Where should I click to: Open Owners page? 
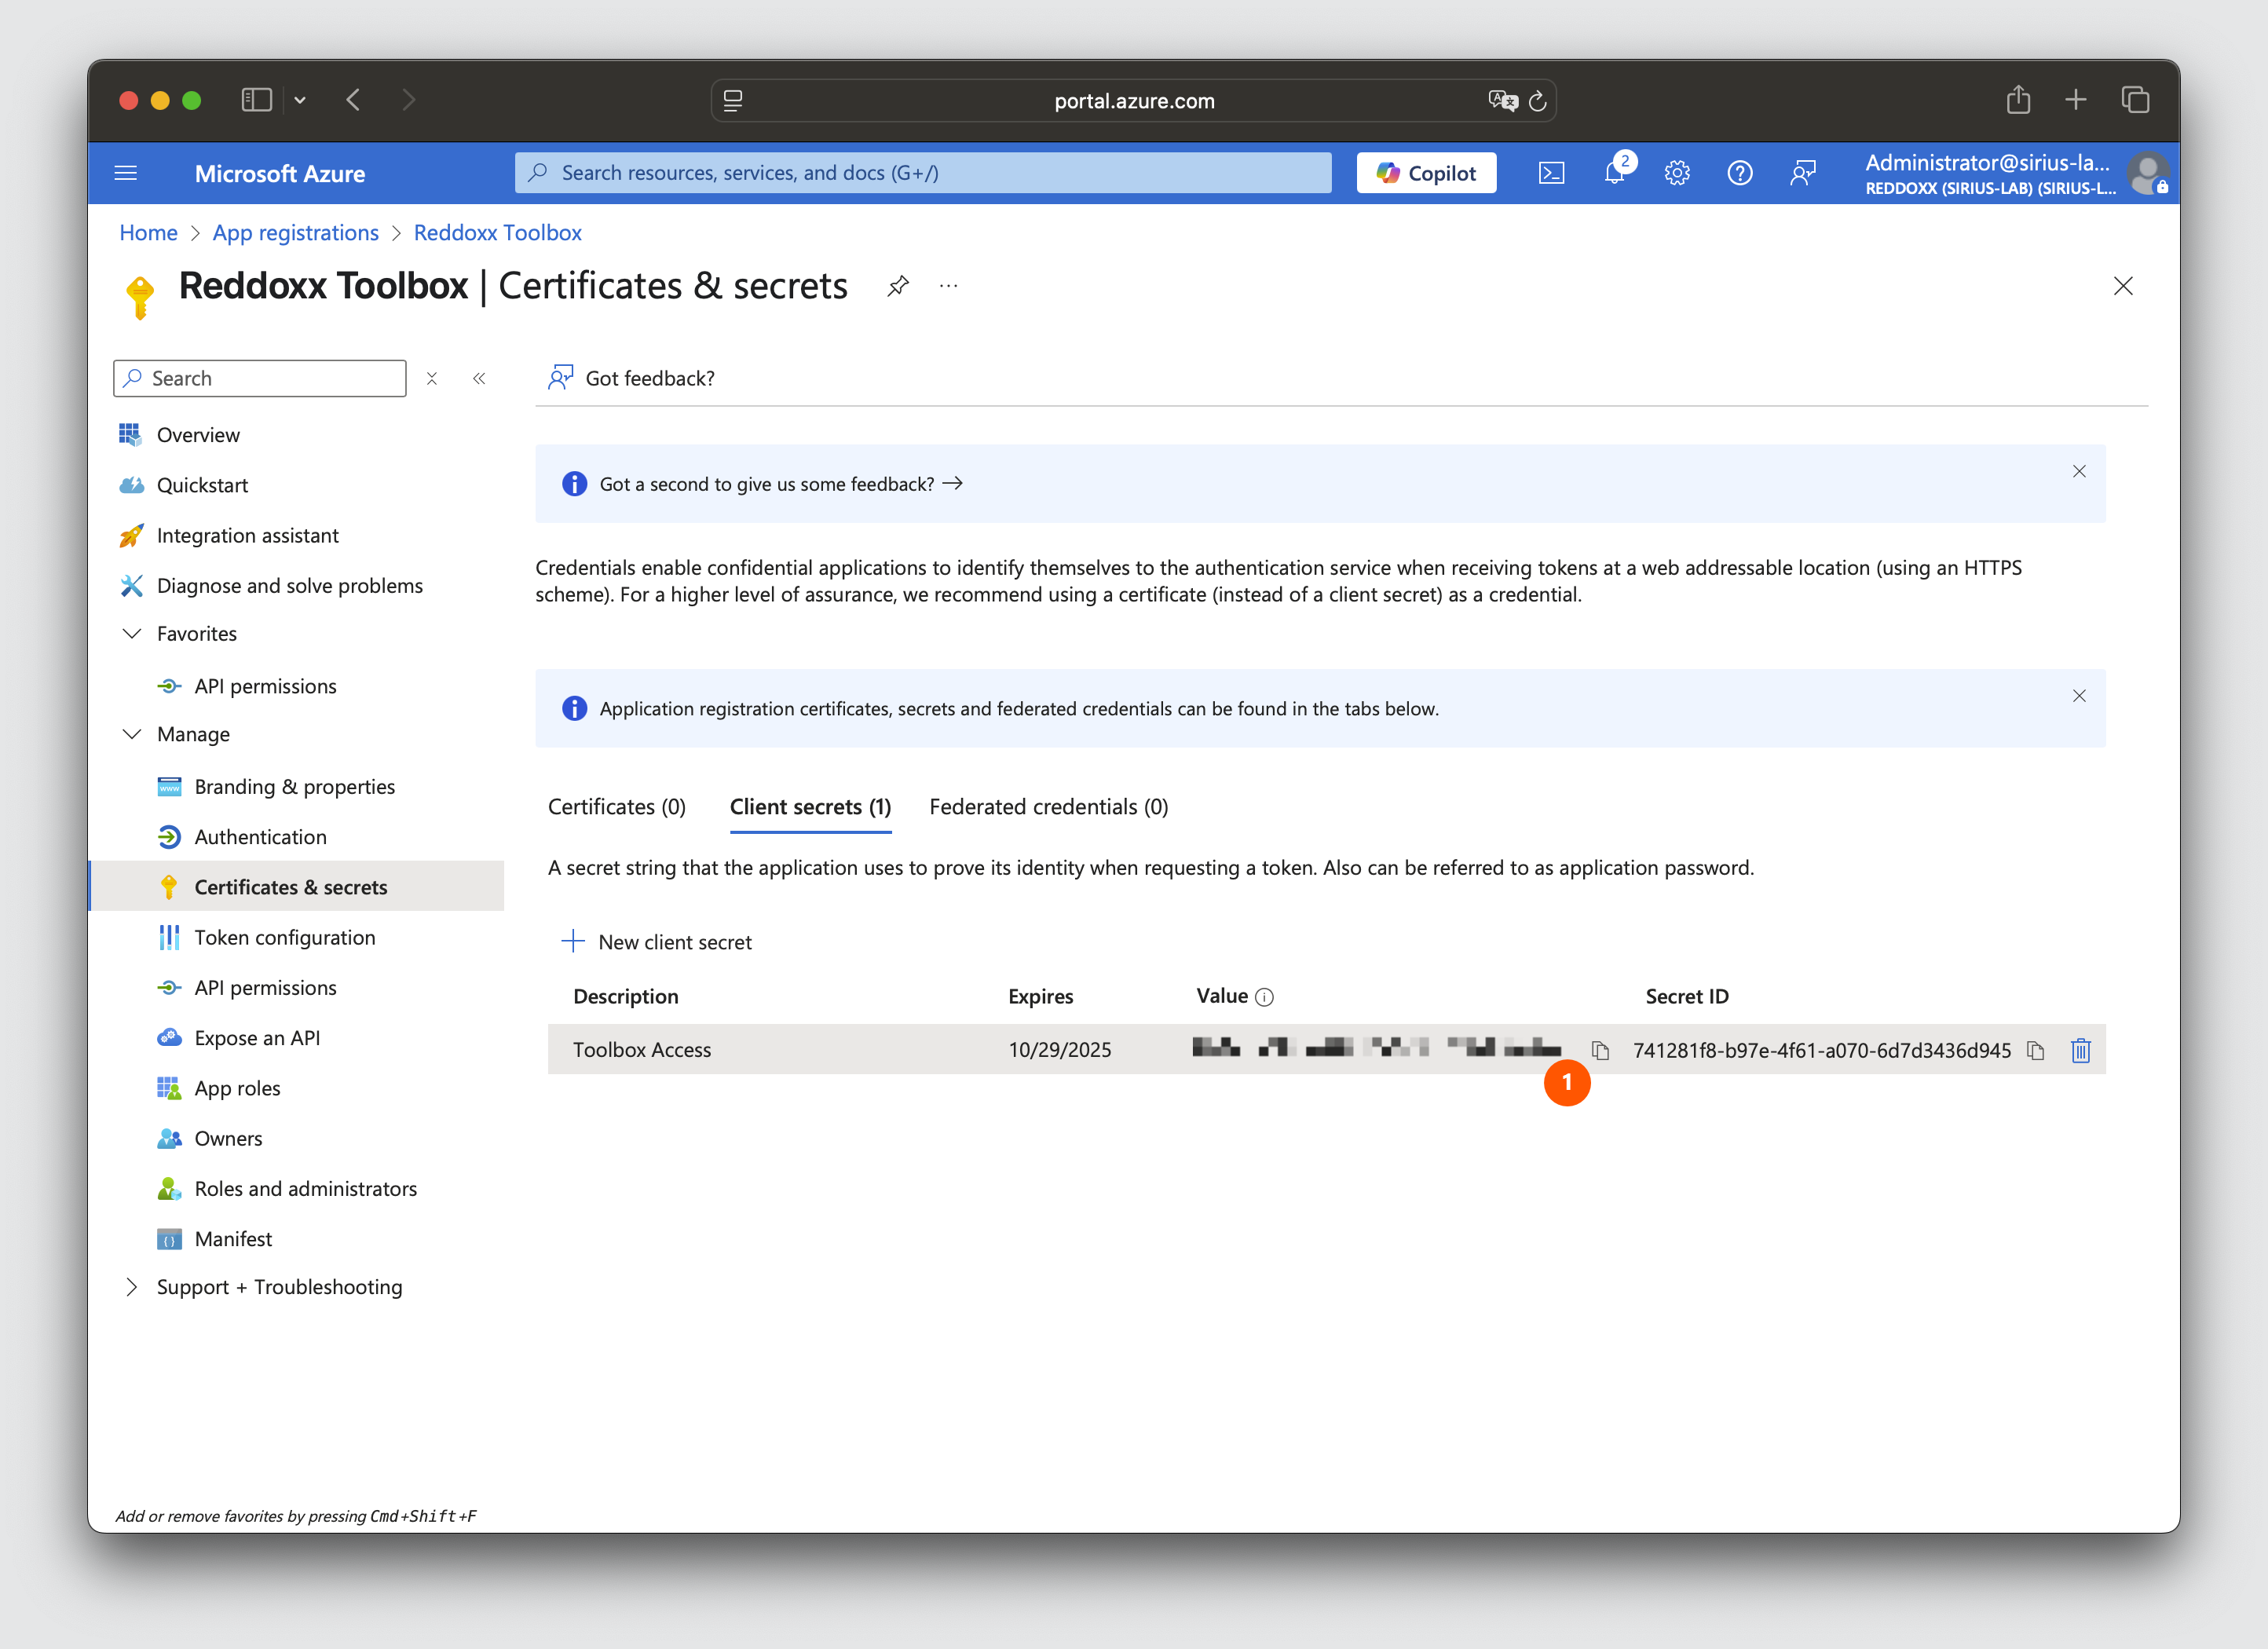click(x=228, y=1139)
